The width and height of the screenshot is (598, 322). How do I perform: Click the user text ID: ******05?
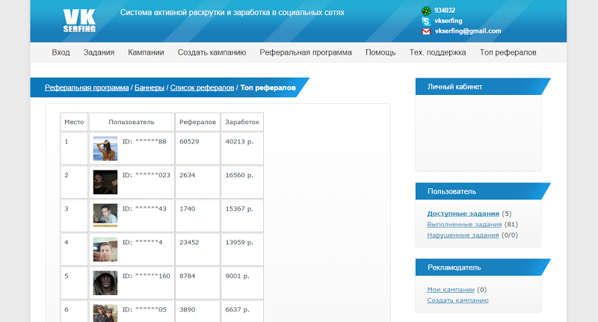click(144, 309)
